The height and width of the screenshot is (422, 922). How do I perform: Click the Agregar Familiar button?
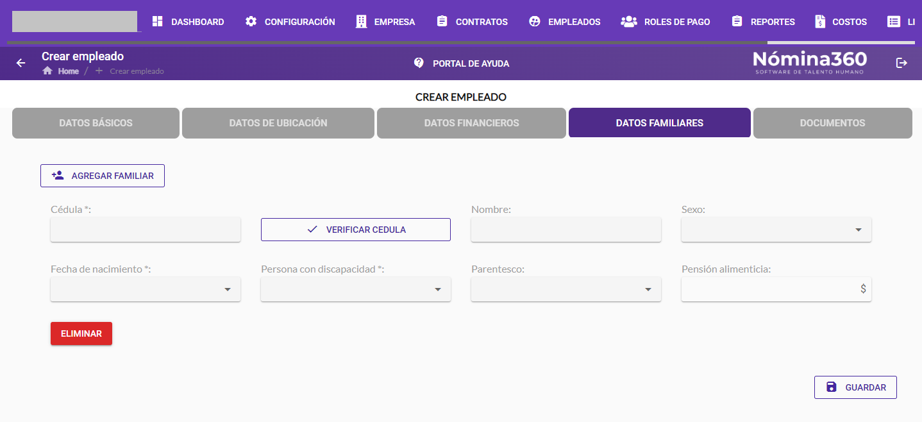click(x=103, y=176)
